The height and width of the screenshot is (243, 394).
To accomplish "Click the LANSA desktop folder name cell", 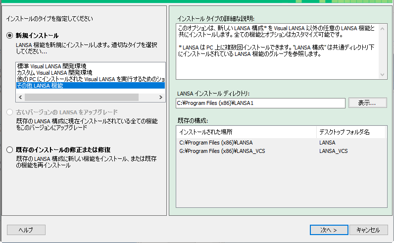I will coord(327,143).
